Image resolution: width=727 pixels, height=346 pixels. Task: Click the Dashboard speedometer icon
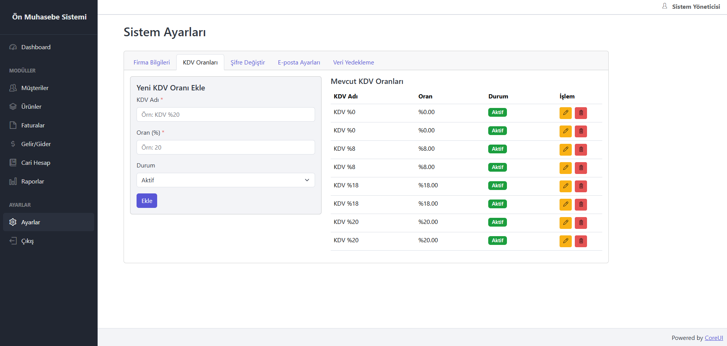click(13, 47)
